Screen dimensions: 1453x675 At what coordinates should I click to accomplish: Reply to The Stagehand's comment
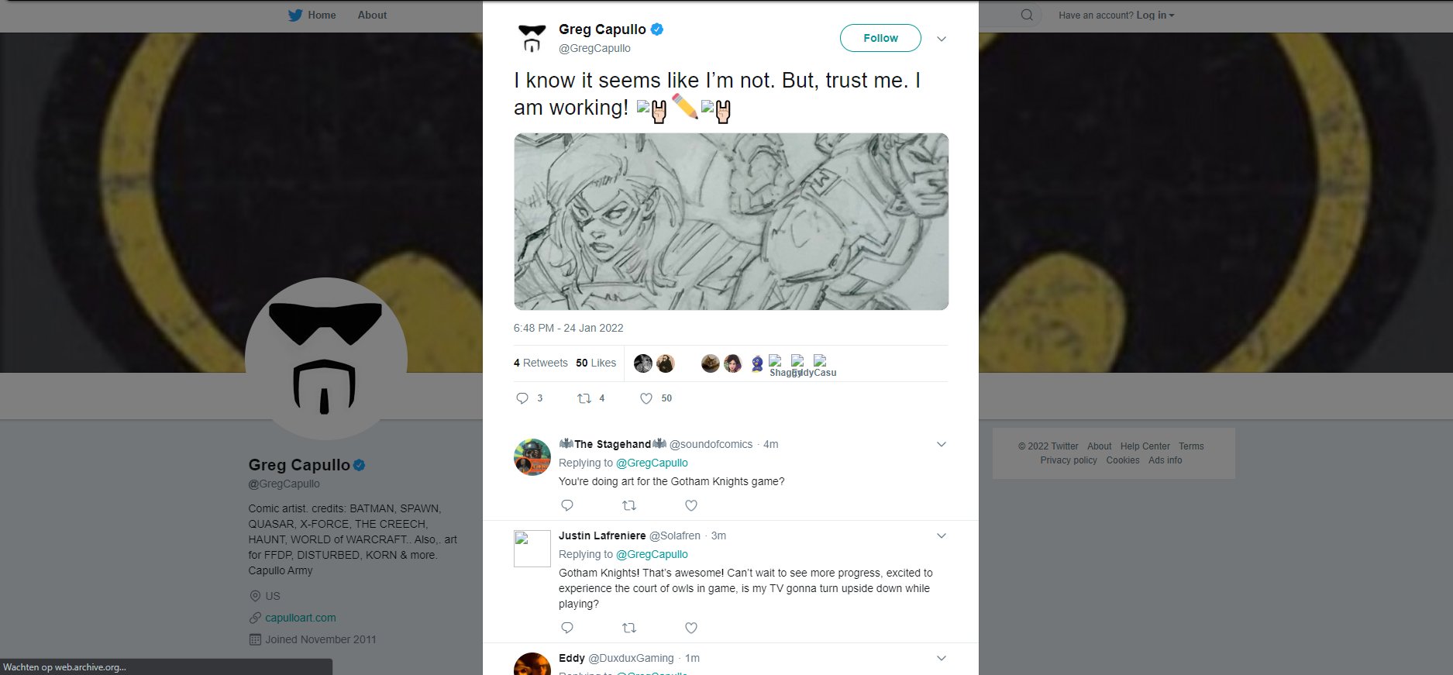(x=567, y=505)
